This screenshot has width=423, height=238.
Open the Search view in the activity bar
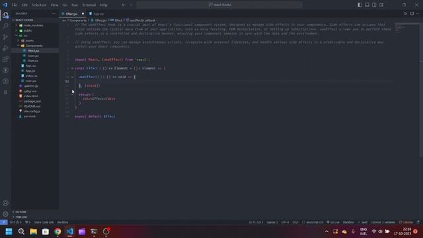click(5, 26)
